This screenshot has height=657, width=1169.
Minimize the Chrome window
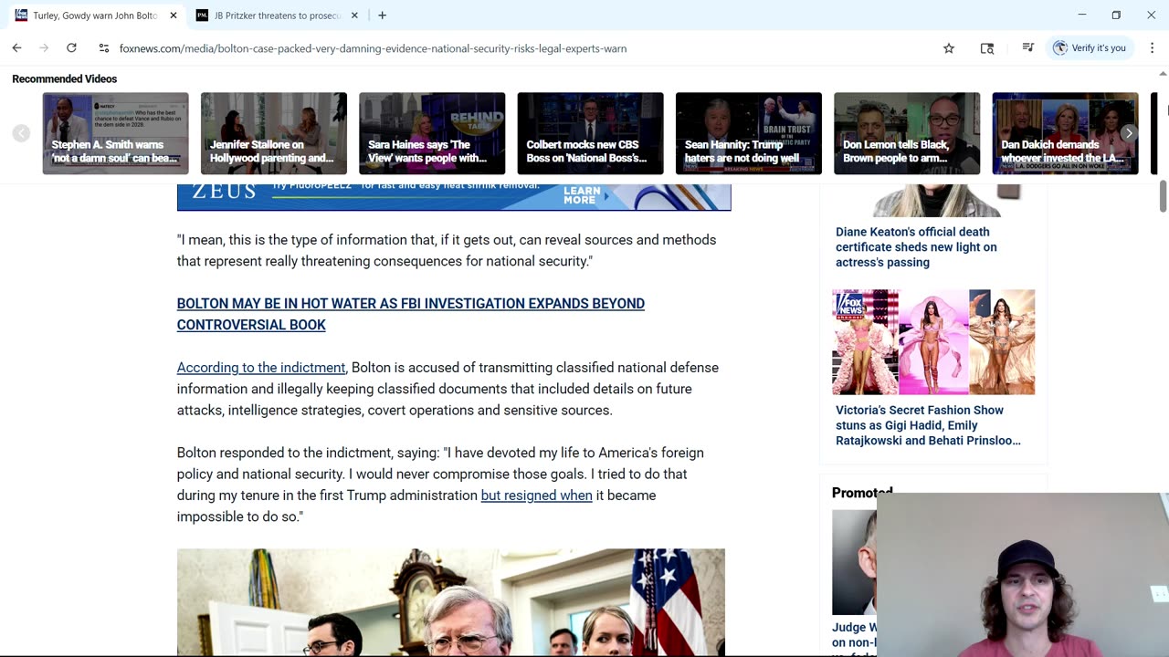point(1082,16)
